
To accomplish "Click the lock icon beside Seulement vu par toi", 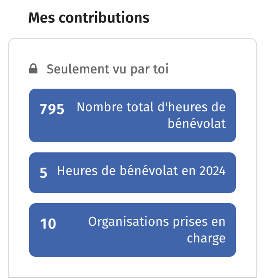I will (33, 68).
